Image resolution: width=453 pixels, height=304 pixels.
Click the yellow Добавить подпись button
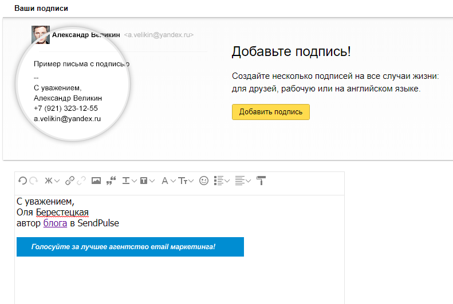[271, 112]
